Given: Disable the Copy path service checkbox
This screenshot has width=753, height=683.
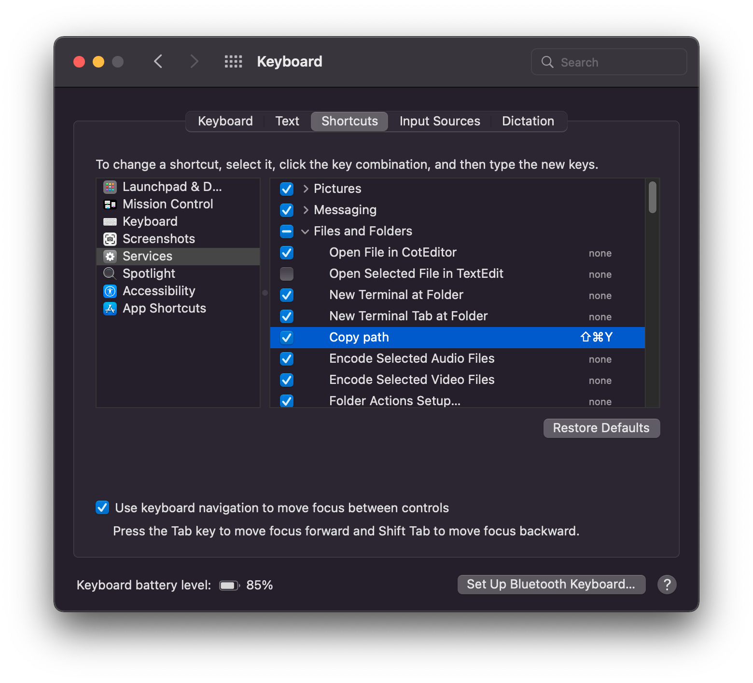Looking at the screenshot, I should click(287, 338).
